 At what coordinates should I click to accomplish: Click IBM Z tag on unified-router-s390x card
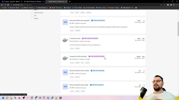pos(83,91)
